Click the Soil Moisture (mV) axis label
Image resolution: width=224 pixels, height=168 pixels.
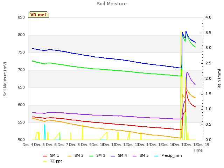point(5,79)
